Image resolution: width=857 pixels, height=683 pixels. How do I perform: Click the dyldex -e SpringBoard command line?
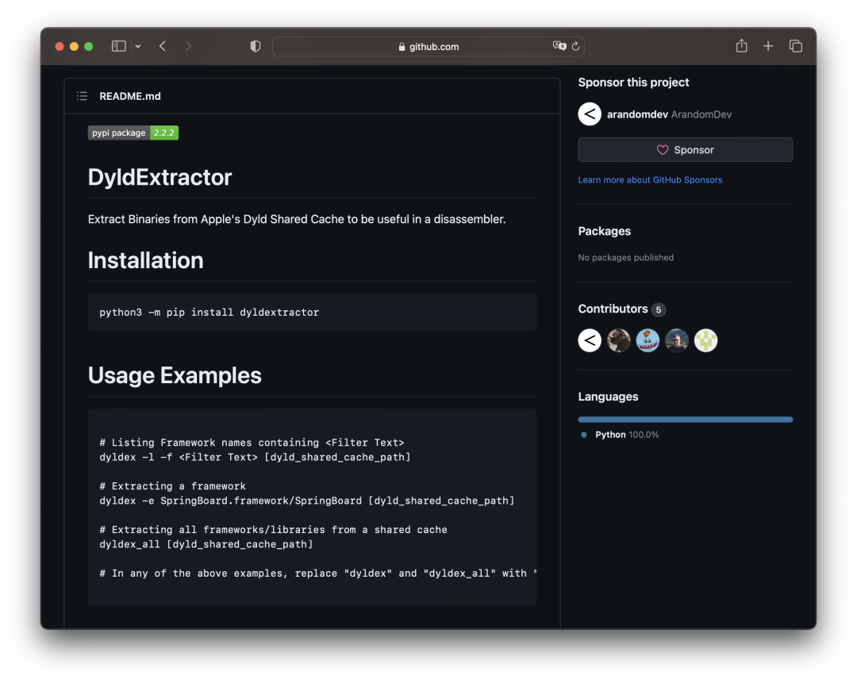click(306, 501)
